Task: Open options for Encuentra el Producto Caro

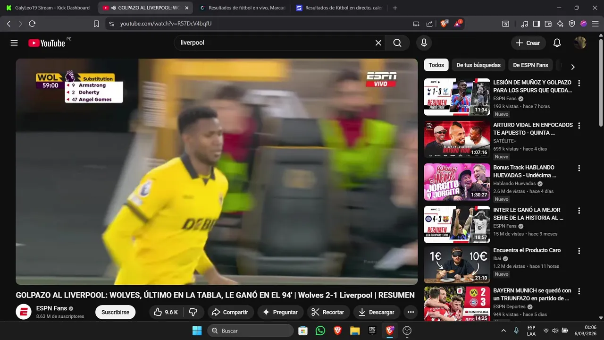Action: coord(579,251)
